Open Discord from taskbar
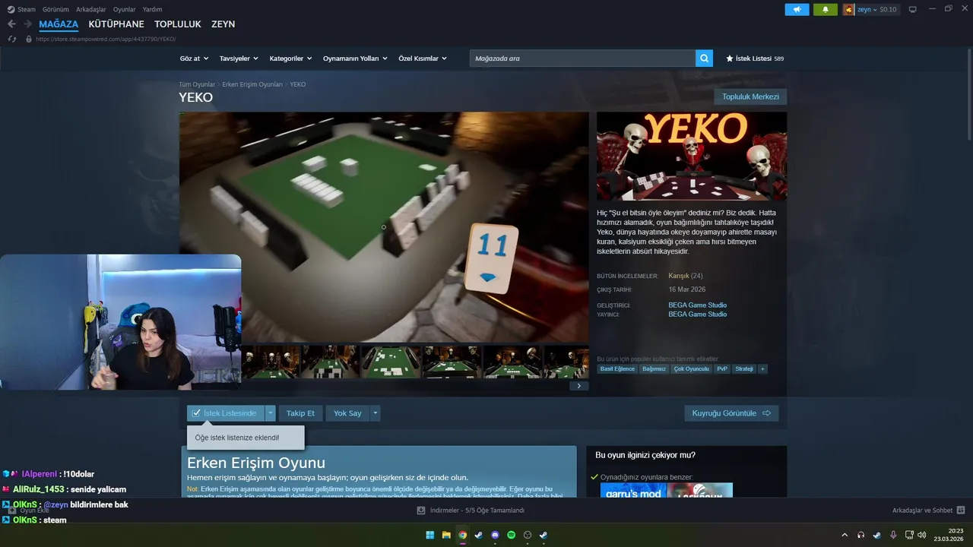 [495, 535]
